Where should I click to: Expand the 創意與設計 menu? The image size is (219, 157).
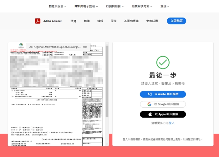(x=57, y=6)
